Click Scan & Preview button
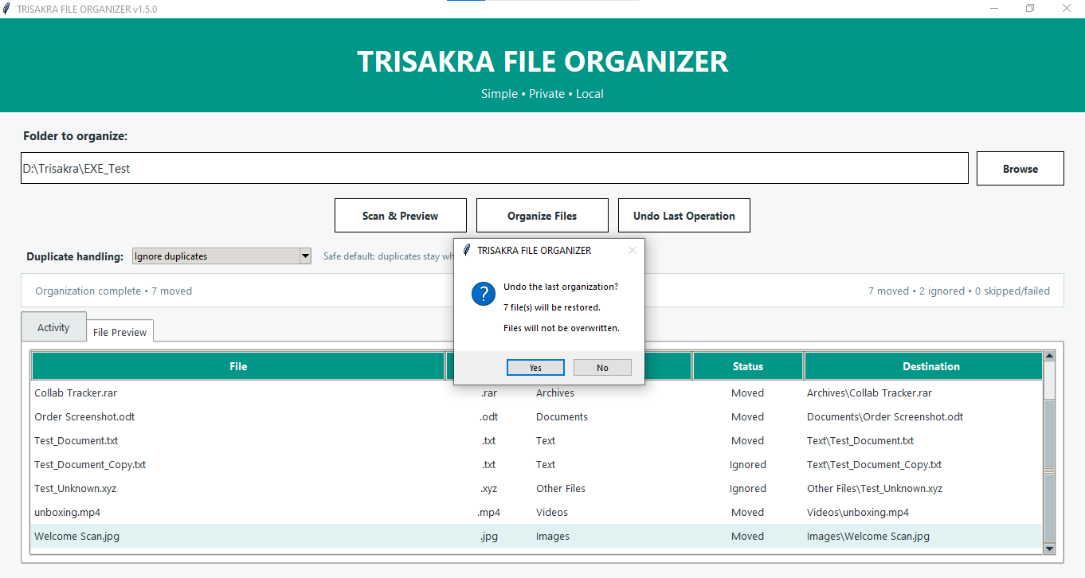1085x578 pixels. click(x=400, y=216)
